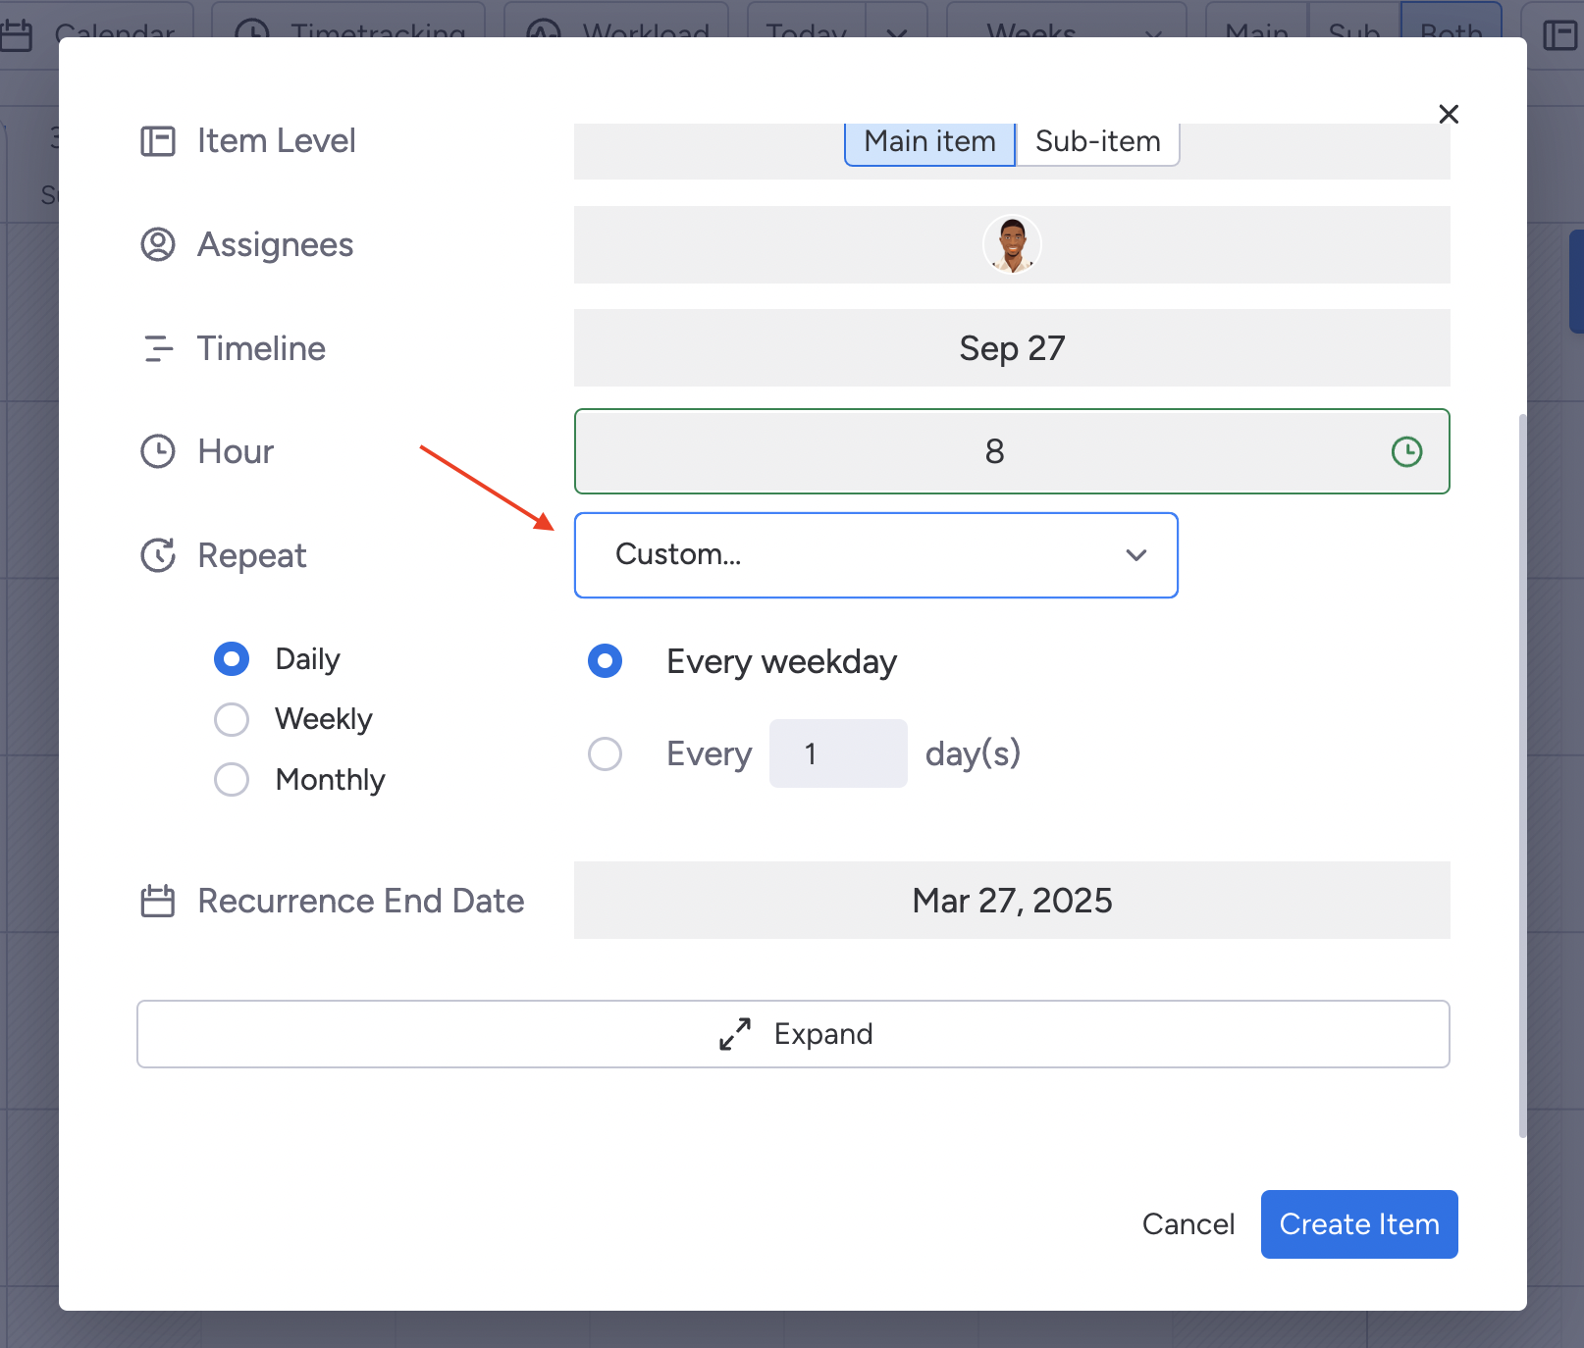This screenshot has width=1584, height=1348.
Task: Click the Repeat recurrence icon
Action: [158, 555]
